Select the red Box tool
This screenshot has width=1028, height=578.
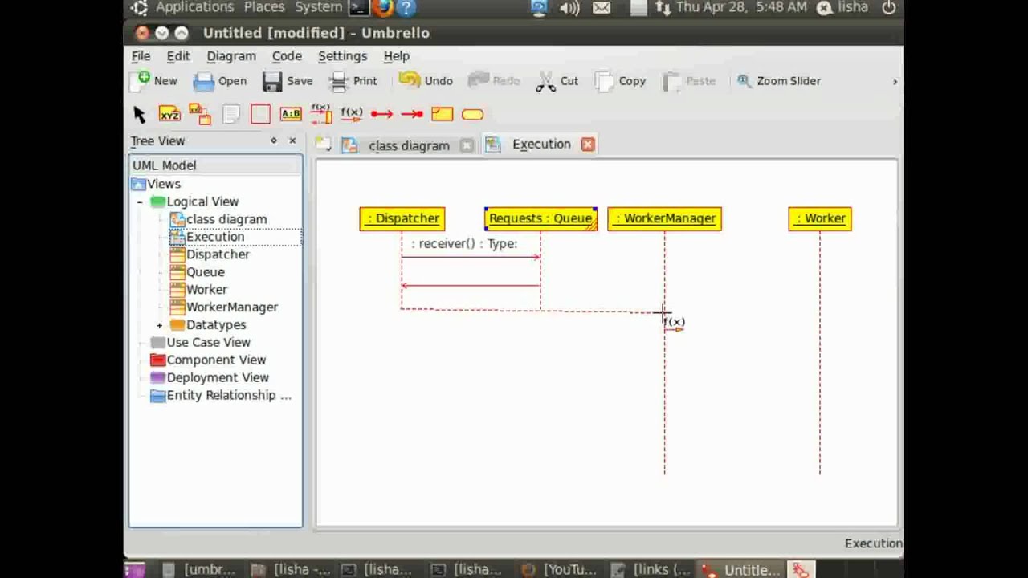coord(260,114)
